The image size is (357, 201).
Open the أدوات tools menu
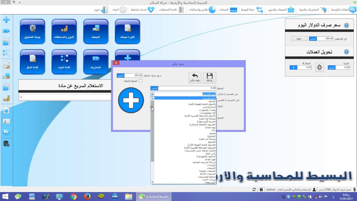[119, 9]
